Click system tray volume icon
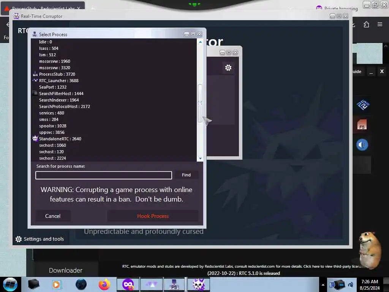 [351, 284]
